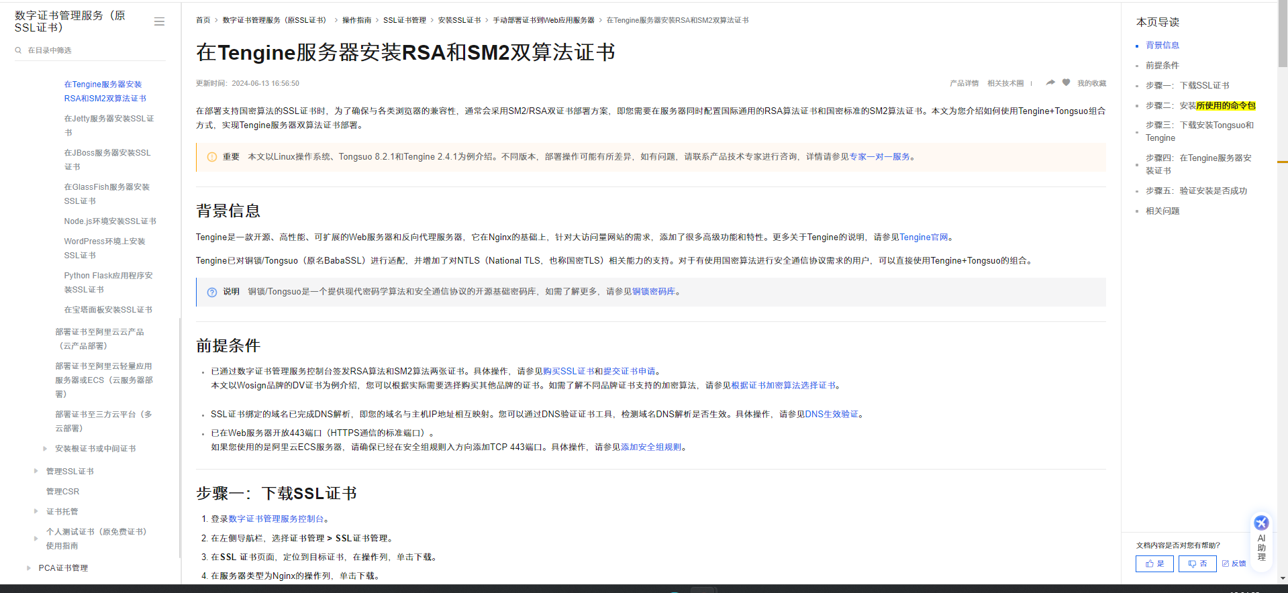
Task: Open 相关技术圈 link
Action: tap(1005, 83)
